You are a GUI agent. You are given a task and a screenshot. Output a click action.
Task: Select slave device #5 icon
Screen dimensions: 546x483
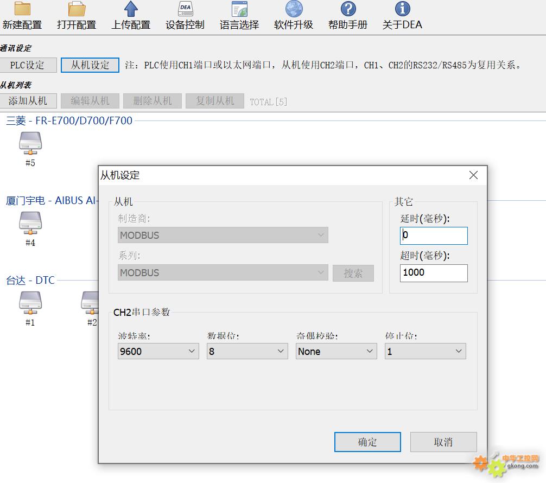click(x=30, y=143)
